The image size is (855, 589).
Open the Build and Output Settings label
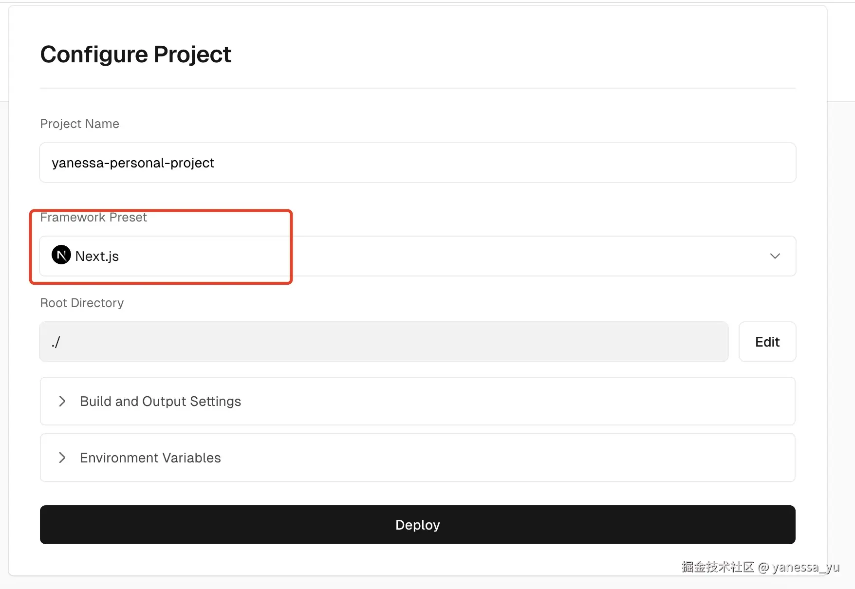160,401
